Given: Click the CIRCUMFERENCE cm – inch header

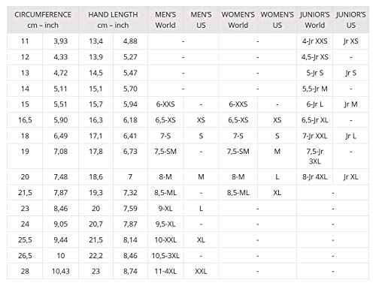Looking at the screenshot, I should point(43,20).
